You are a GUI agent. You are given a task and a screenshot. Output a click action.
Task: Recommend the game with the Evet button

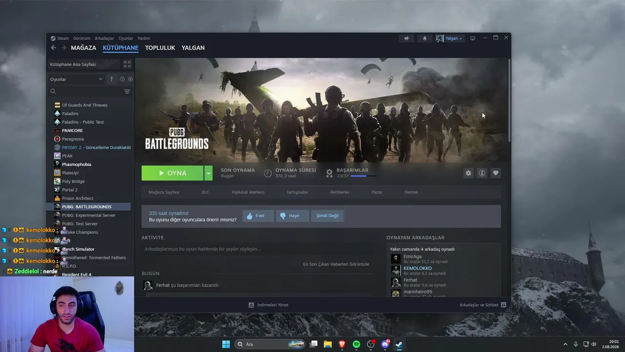click(x=258, y=216)
